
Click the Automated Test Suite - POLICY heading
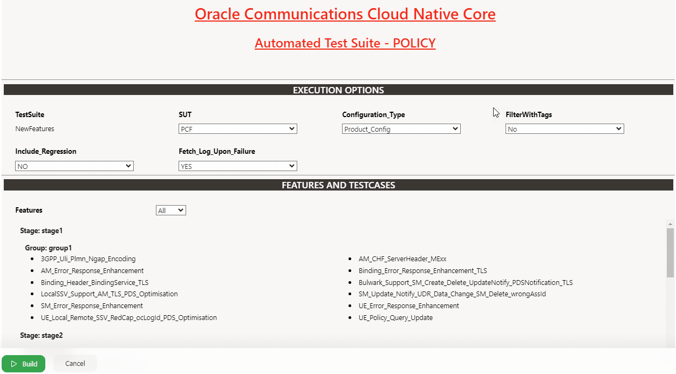point(345,43)
